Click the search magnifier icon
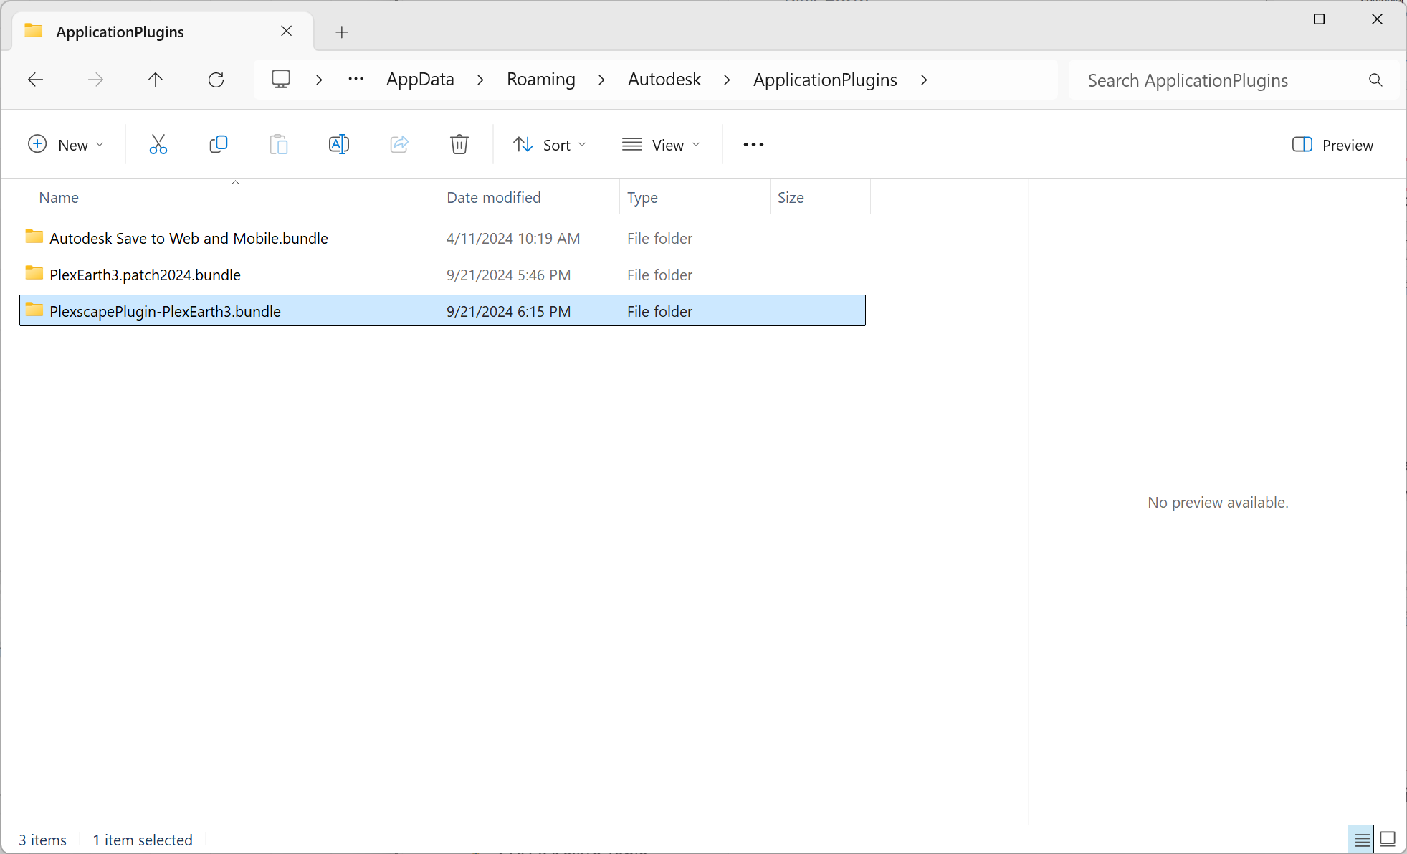The height and width of the screenshot is (854, 1407). coord(1375,80)
